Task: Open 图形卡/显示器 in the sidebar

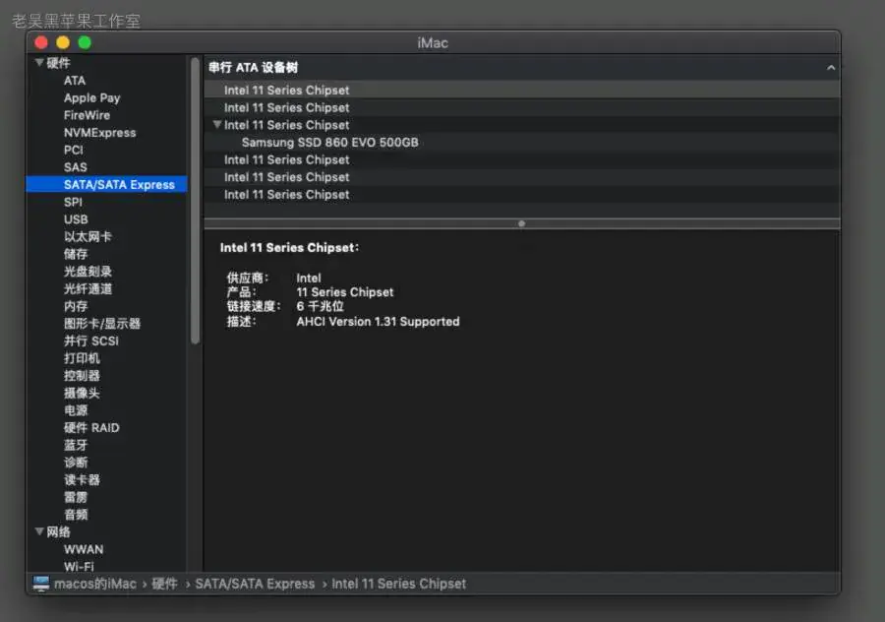Action: point(102,324)
